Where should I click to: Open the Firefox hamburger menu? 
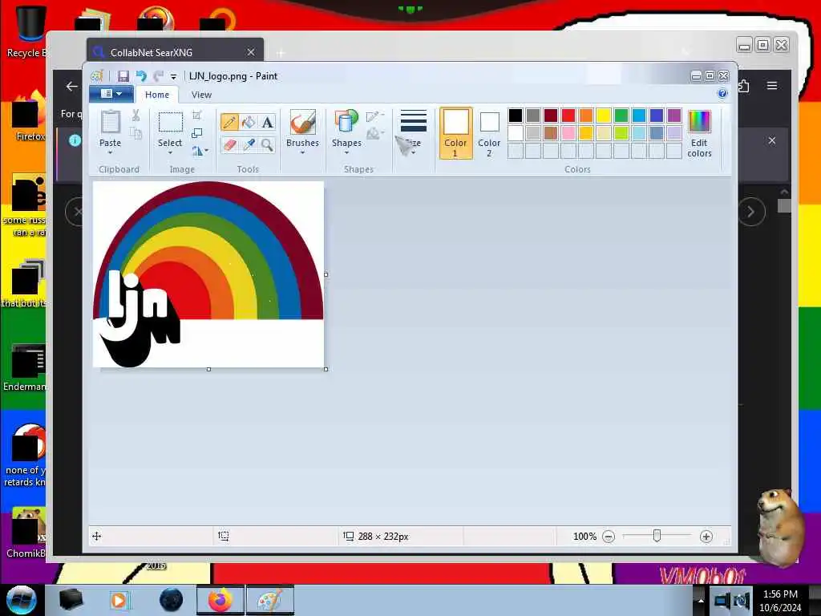772,85
